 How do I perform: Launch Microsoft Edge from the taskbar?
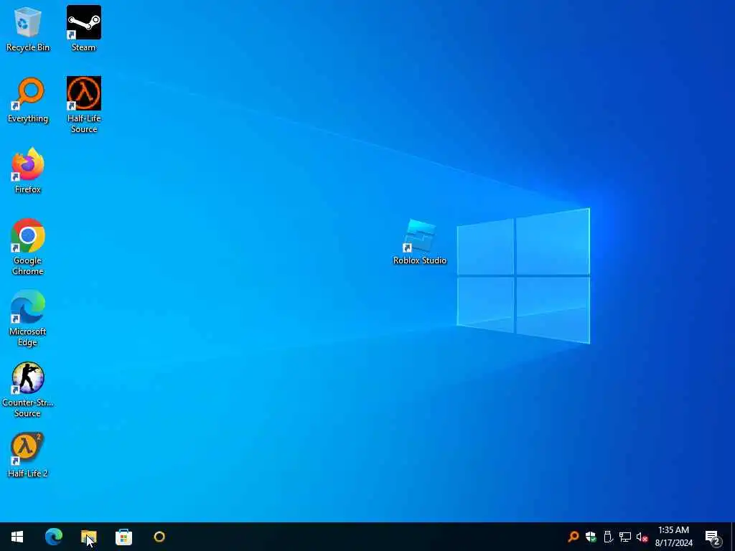pyautogui.click(x=53, y=537)
